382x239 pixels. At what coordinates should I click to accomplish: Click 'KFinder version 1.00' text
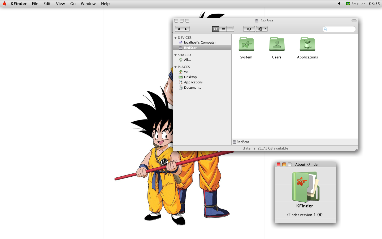click(305, 215)
